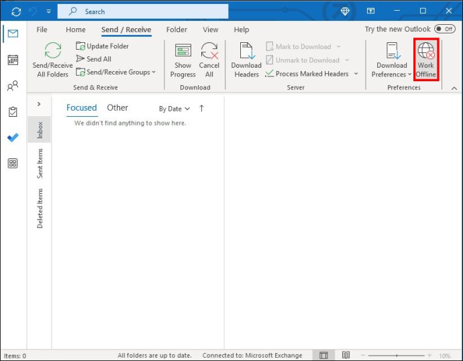Open Customize Quick Access Toolbar dropdown
This screenshot has height=361, width=463.
[49, 11]
